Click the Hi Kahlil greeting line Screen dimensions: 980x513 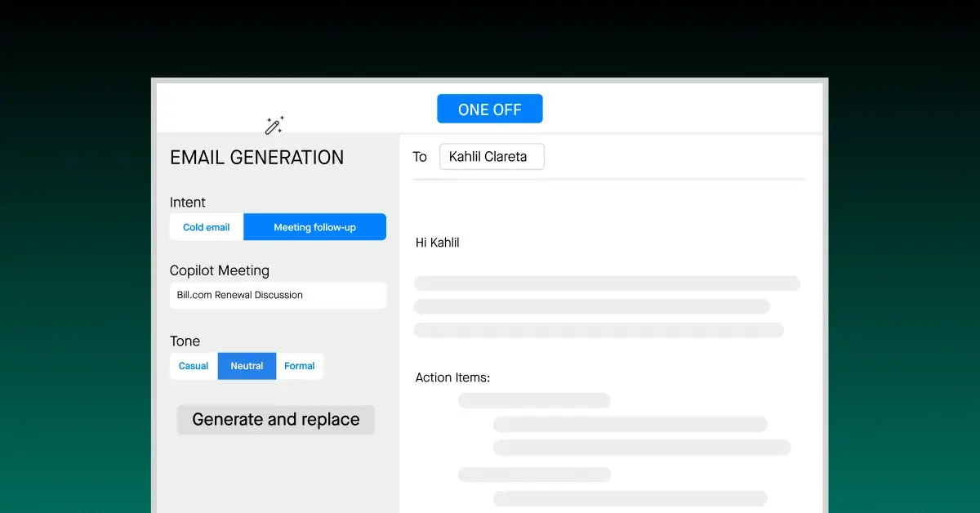[437, 242]
